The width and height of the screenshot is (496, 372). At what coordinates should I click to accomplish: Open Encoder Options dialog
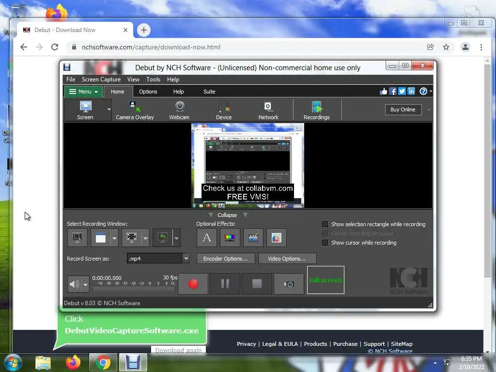226,259
